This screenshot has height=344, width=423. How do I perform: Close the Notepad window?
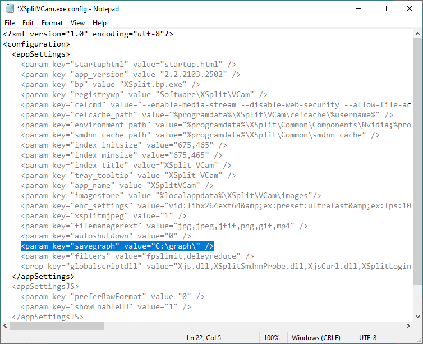pyautogui.click(x=409, y=8)
